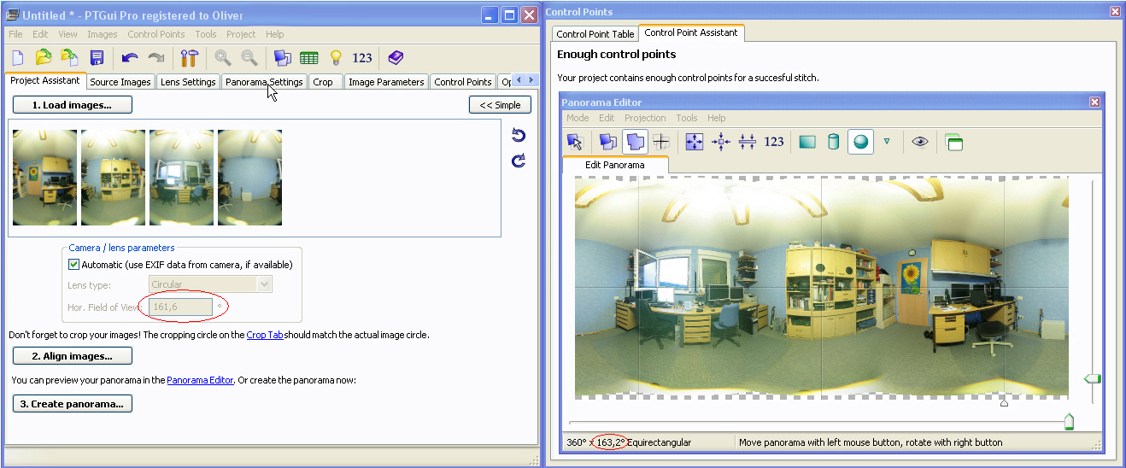
Task: Toggle the eye preview icon in Panorama Editor
Action: point(919,142)
